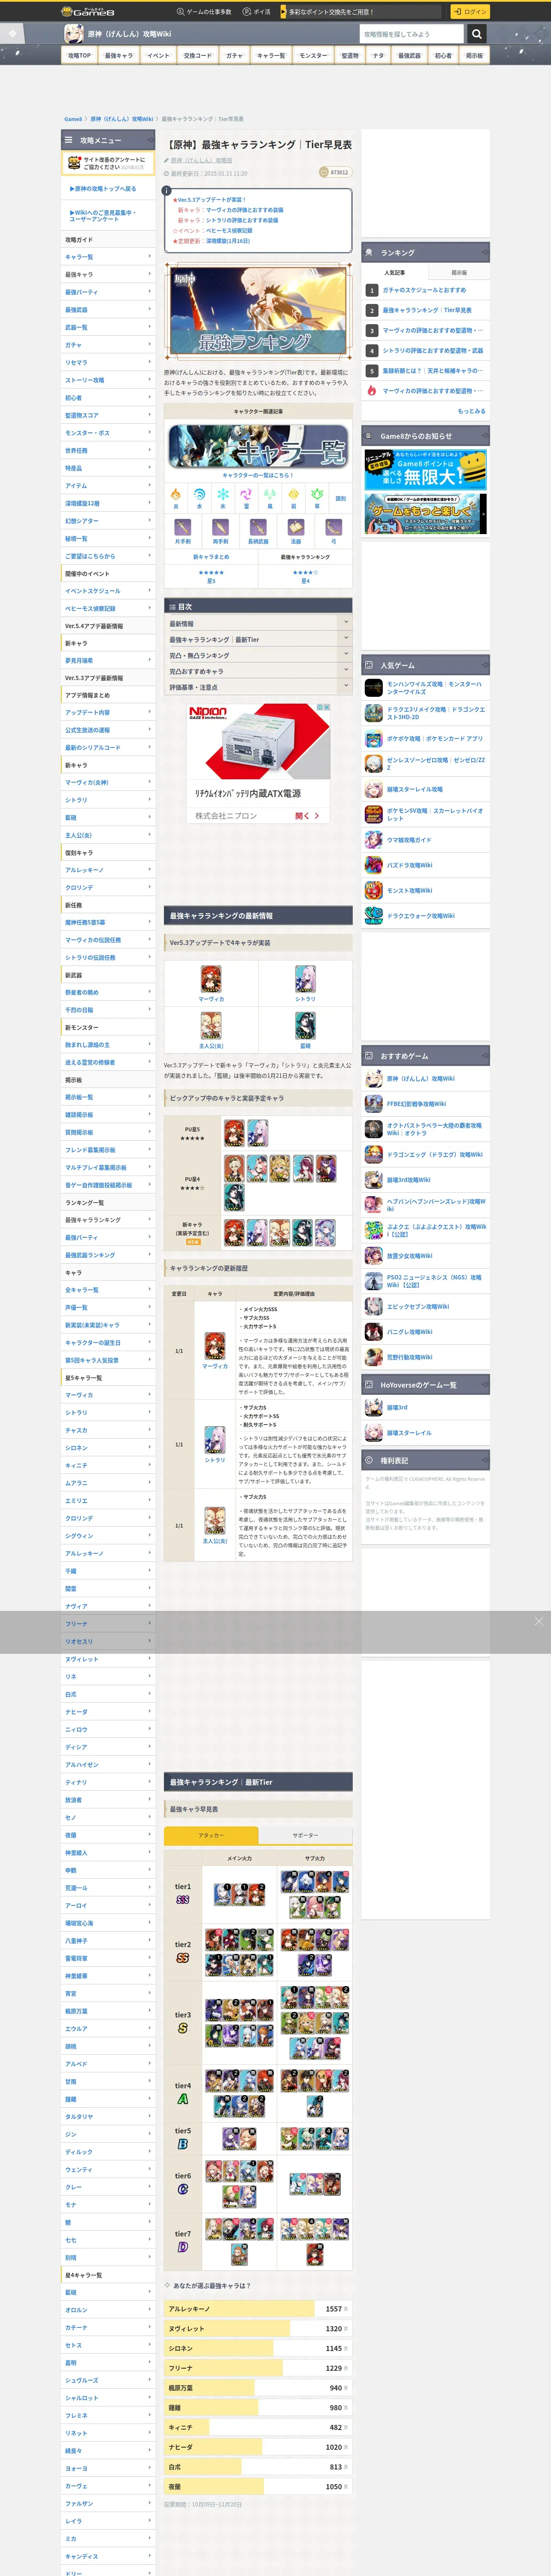The height and width of the screenshot is (2576, 551).
Task: Click the Game8 logo in the header
Action: point(87,12)
